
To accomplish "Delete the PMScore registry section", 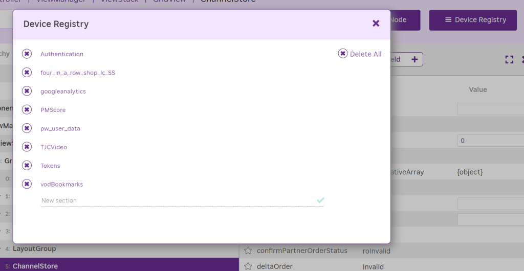I will [x=27, y=109].
